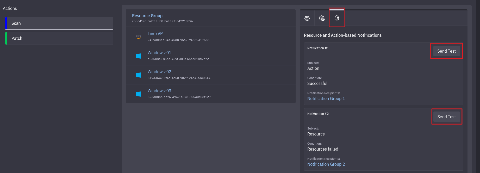Open Notification Group 1 link
The width and height of the screenshot is (480, 173).
click(326, 98)
